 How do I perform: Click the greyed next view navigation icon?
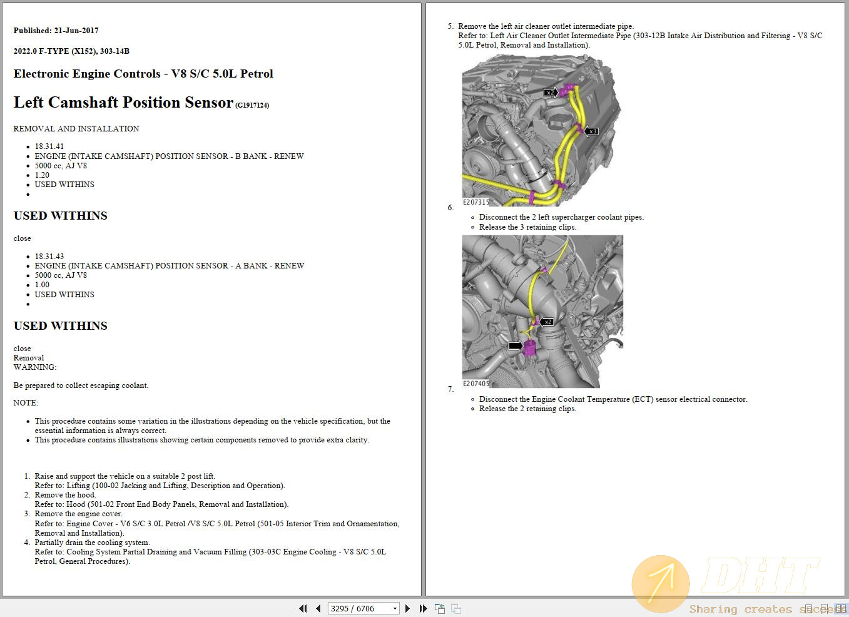click(x=455, y=608)
